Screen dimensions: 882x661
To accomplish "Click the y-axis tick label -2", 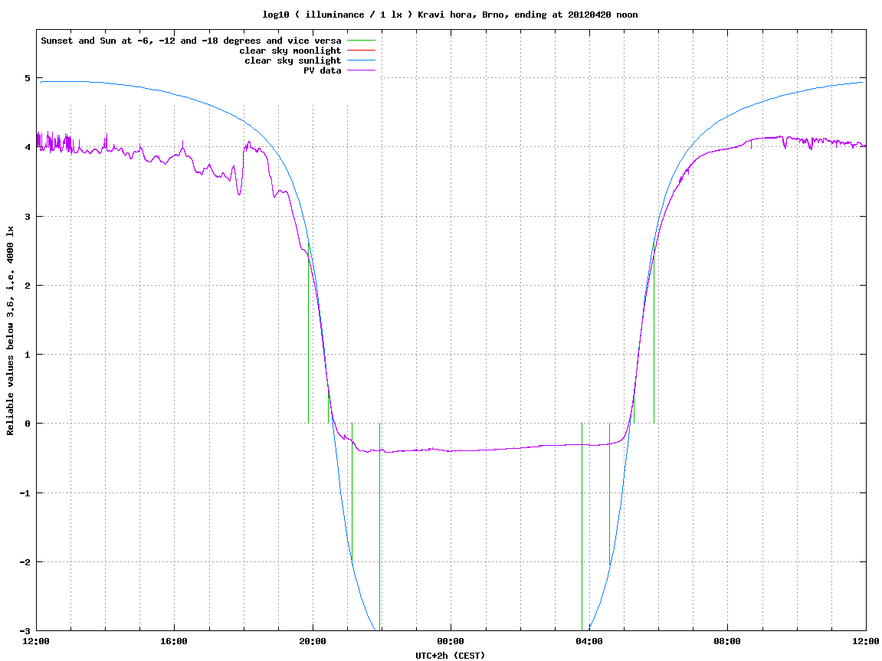I will coord(25,562).
